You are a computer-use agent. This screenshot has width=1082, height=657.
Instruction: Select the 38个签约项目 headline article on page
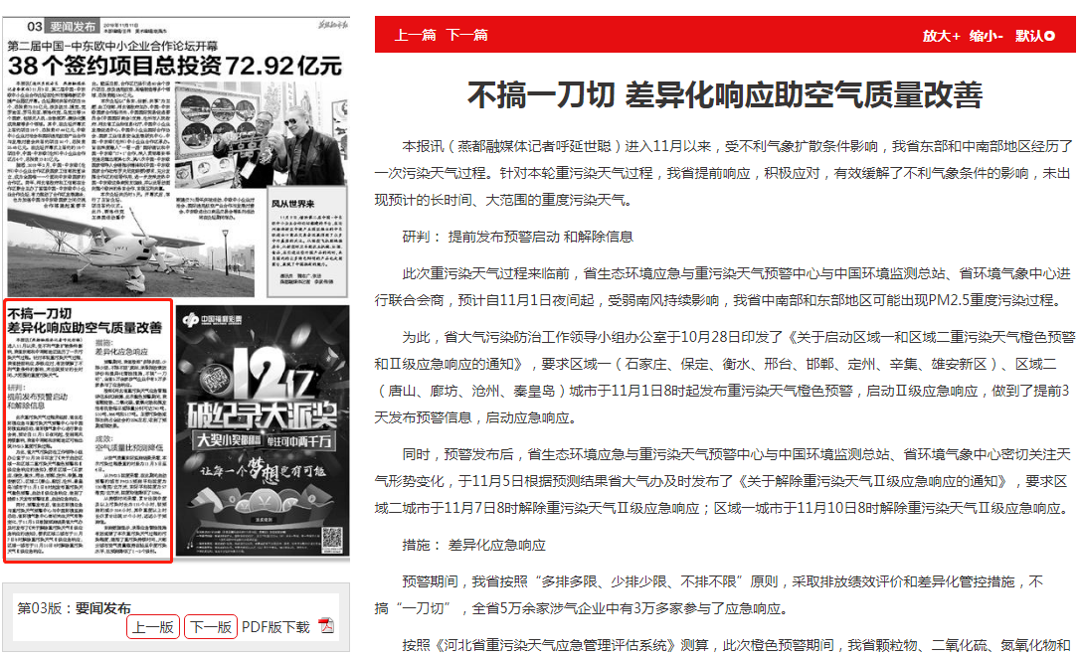coord(175,66)
